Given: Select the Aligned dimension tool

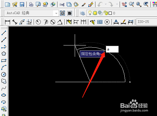Looking at the screenshot, I should (15, 22).
